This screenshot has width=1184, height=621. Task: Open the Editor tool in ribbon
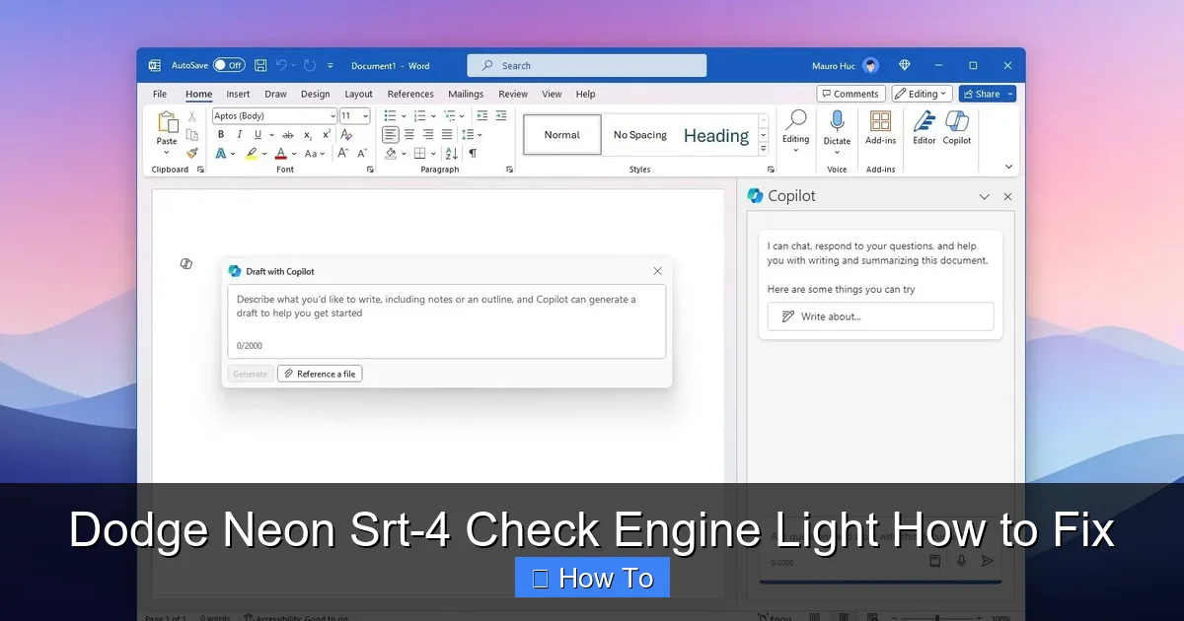pos(924,127)
